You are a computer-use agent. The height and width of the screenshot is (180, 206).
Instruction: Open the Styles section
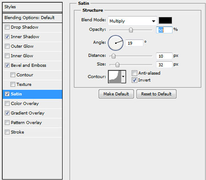click(33, 7)
